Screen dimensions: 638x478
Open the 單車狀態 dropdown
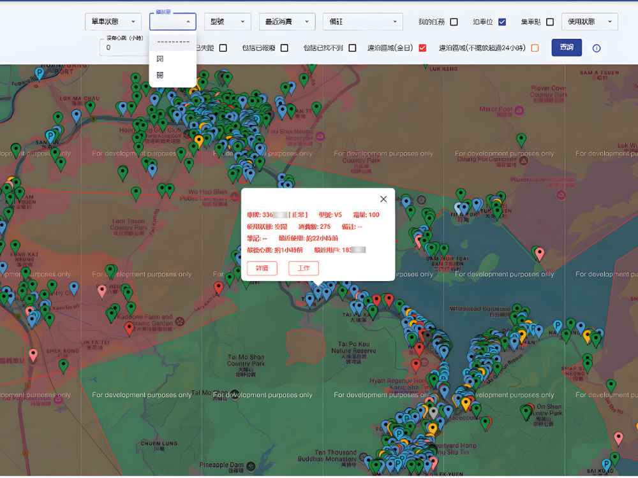(x=113, y=22)
